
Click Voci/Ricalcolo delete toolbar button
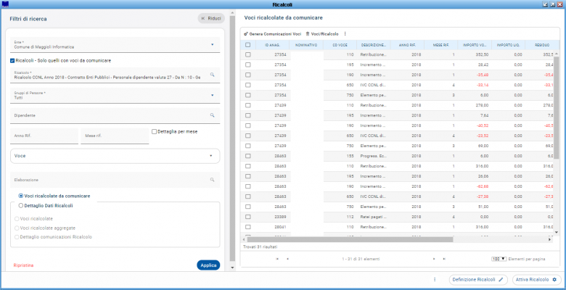322,34
